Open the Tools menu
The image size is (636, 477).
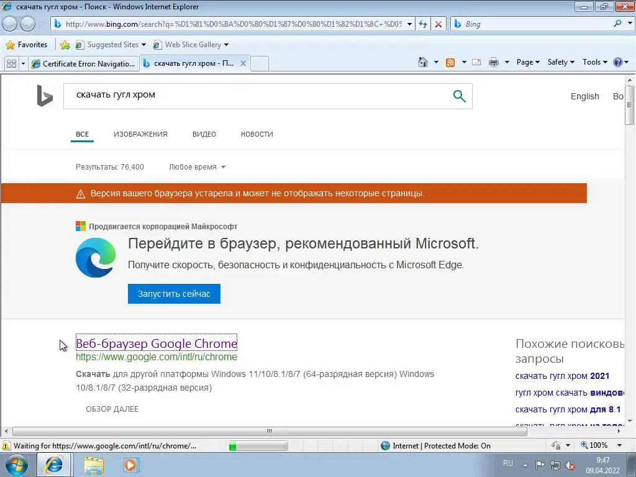pyautogui.click(x=594, y=62)
